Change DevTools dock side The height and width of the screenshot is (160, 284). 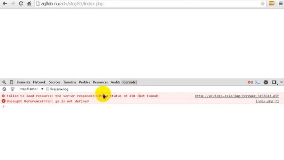click(x=275, y=82)
